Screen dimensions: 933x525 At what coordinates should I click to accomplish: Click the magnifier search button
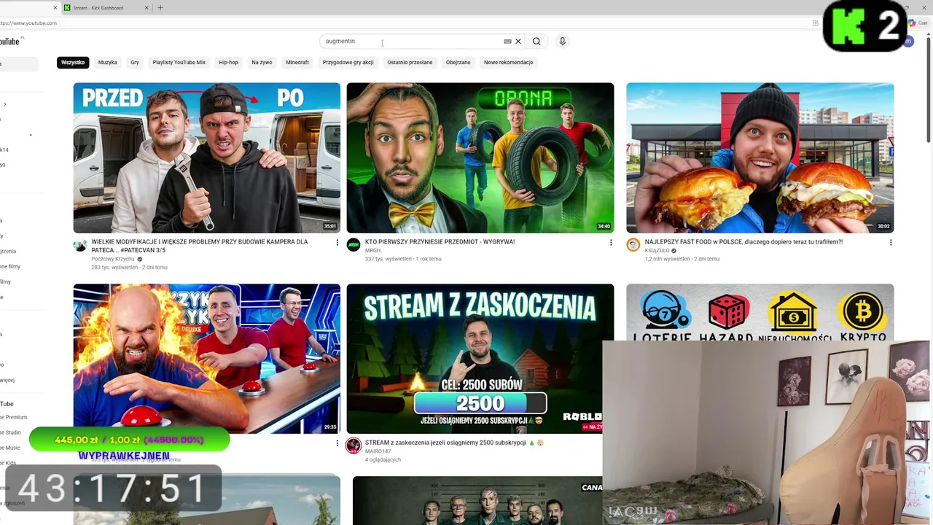pos(536,42)
